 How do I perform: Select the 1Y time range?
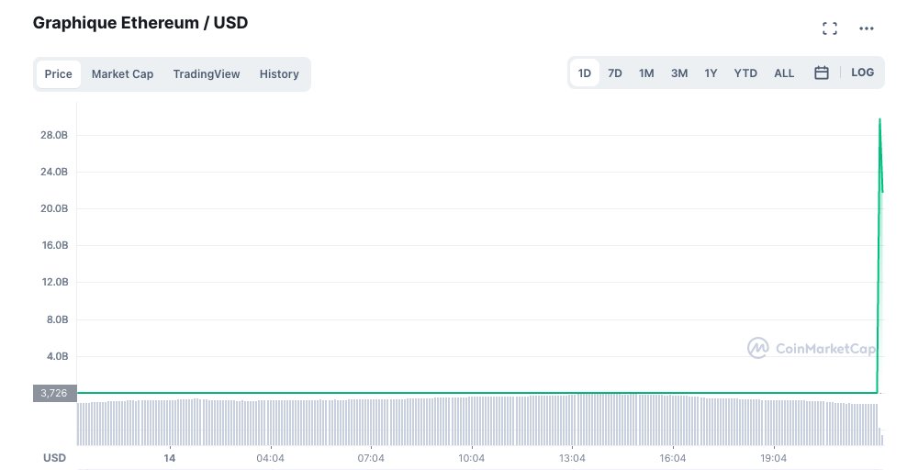click(x=711, y=73)
